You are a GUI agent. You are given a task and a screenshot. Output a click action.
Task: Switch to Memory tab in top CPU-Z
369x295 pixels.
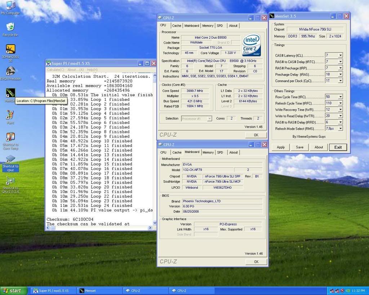coord(208,26)
